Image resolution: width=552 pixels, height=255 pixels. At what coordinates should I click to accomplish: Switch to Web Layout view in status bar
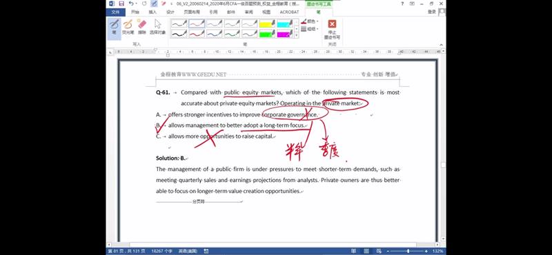[378, 251]
